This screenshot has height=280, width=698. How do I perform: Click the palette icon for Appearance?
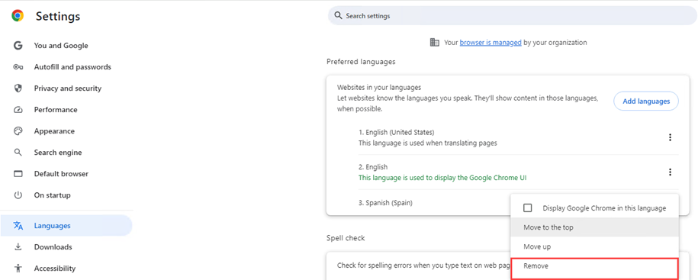[18, 131]
